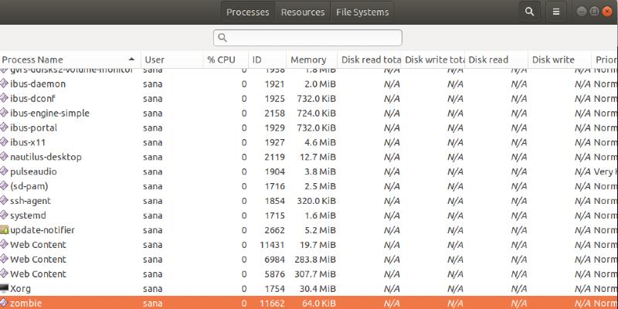Click the nautilus-desktop process icon

tap(5, 157)
